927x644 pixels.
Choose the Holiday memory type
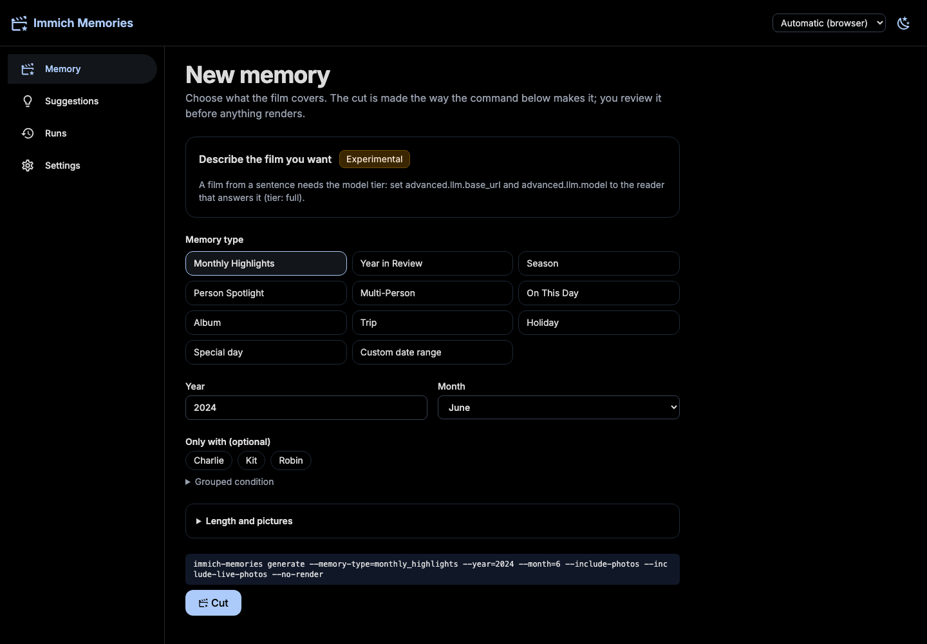[x=599, y=323]
